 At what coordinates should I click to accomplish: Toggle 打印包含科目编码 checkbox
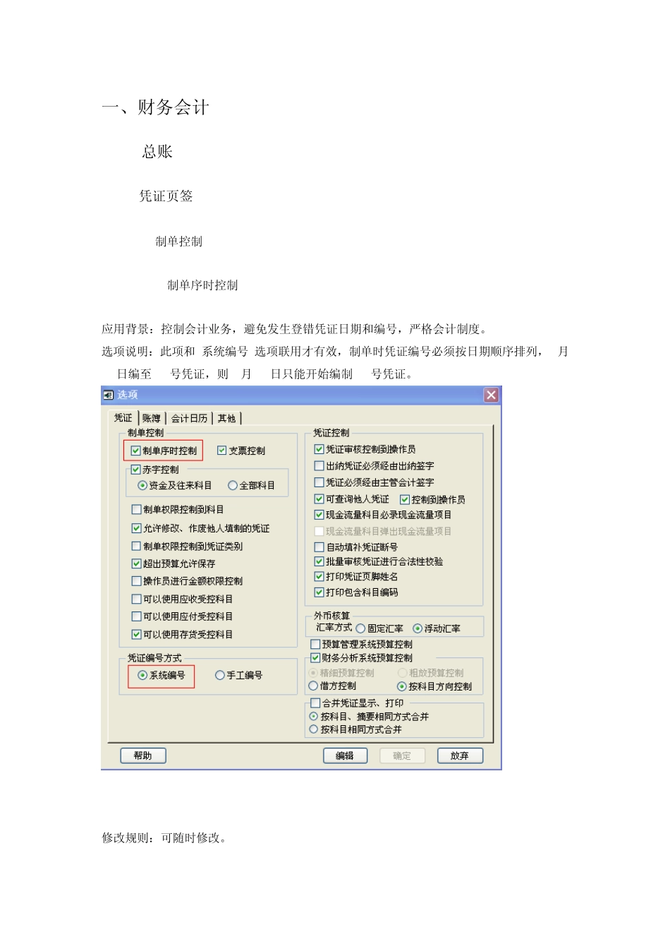(x=319, y=592)
